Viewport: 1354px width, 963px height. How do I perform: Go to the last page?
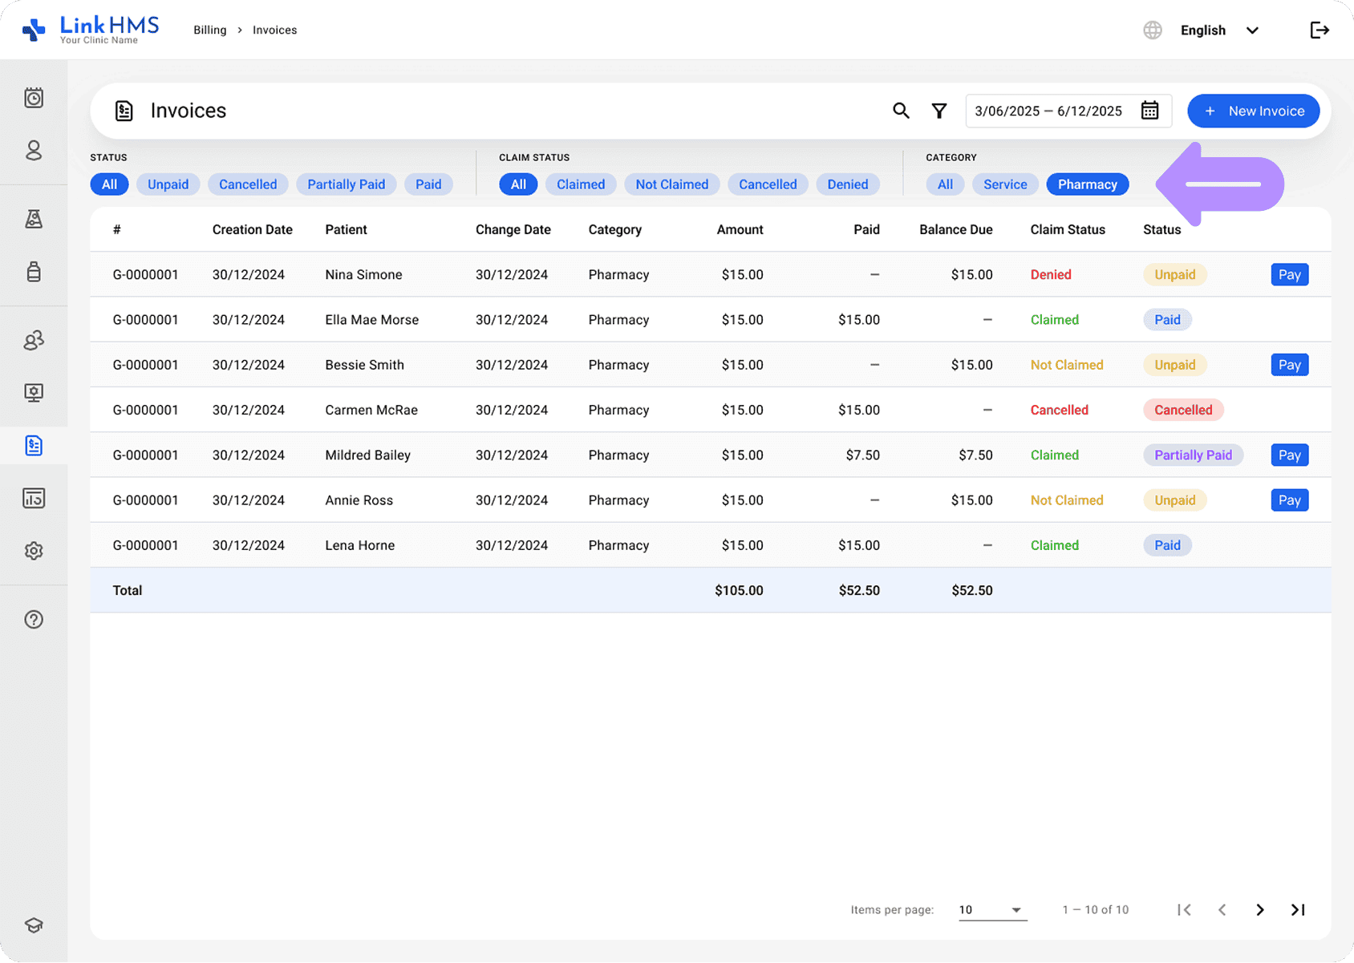(x=1298, y=909)
